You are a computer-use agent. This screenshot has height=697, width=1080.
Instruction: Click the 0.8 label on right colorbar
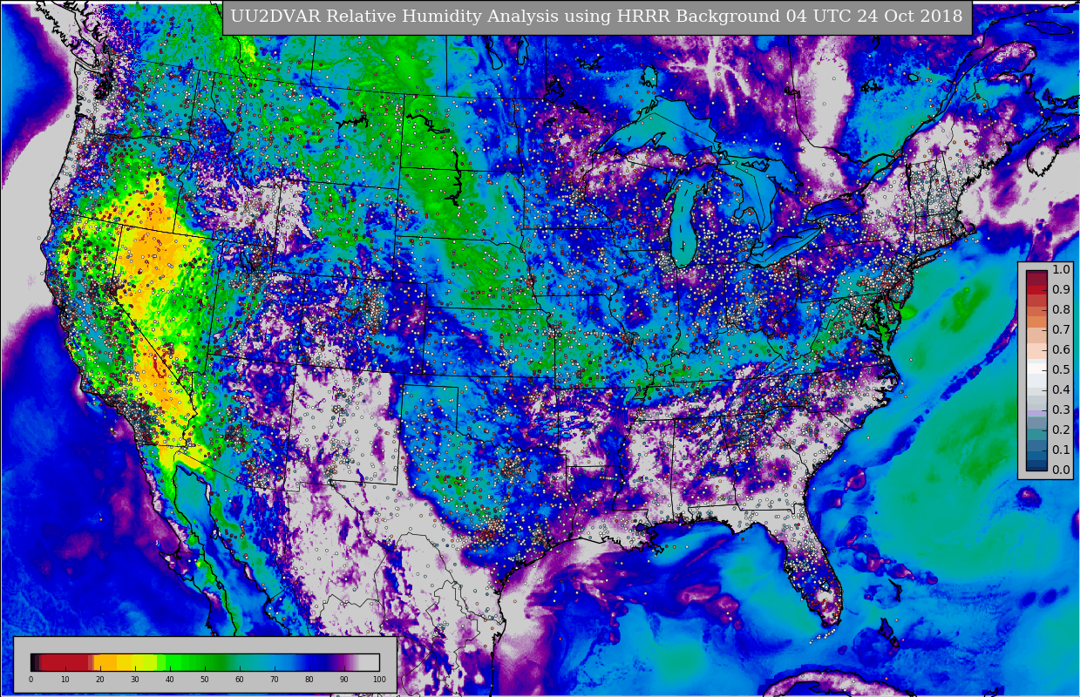(x=1061, y=310)
